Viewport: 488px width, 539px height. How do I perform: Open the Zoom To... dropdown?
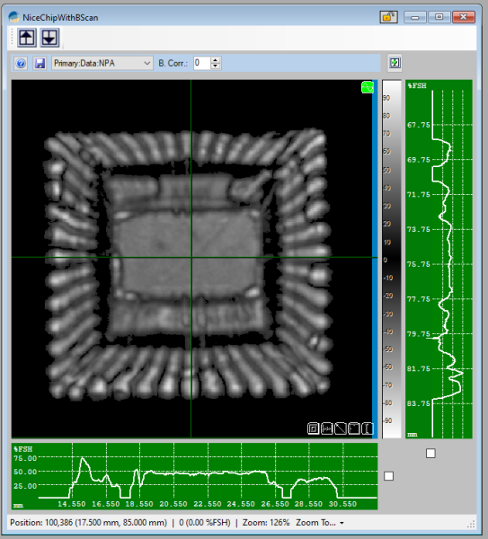pos(320,523)
